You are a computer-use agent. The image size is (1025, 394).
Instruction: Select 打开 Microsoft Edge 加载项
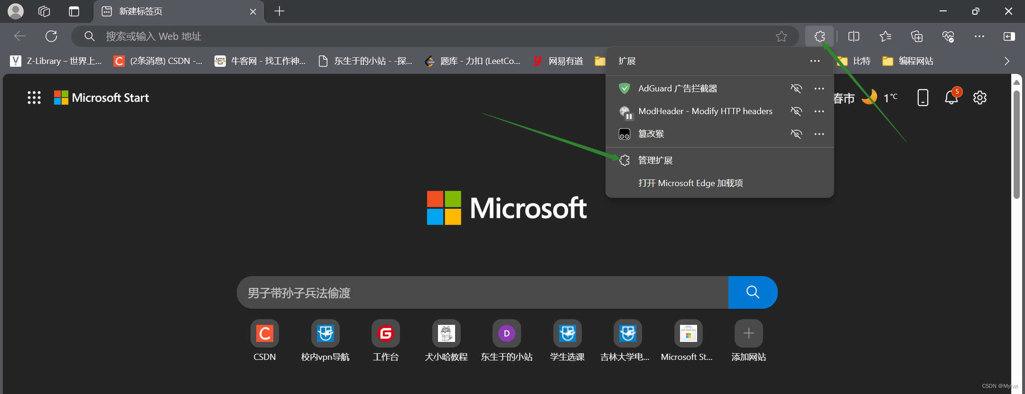[720, 183]
